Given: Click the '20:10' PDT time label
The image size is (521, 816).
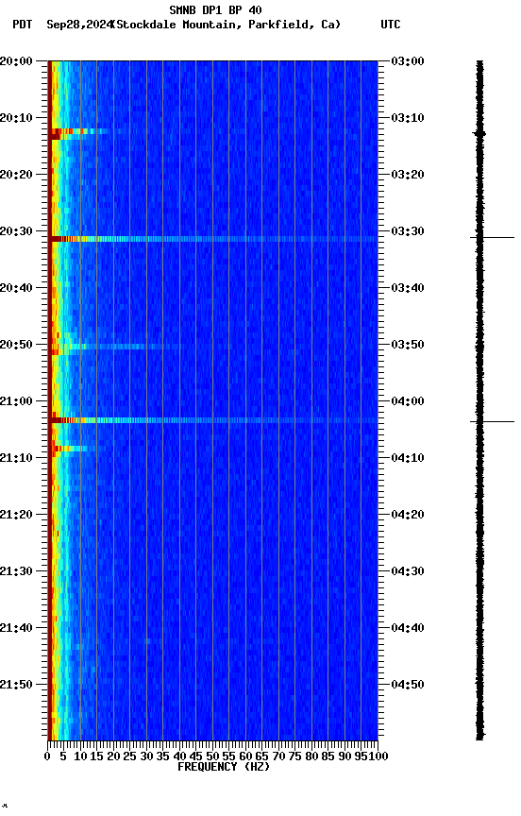Looking at the screenshot, I should click(x=16, y=118).
